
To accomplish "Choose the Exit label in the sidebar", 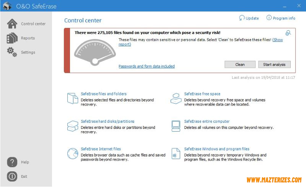I will click(24, 176).
